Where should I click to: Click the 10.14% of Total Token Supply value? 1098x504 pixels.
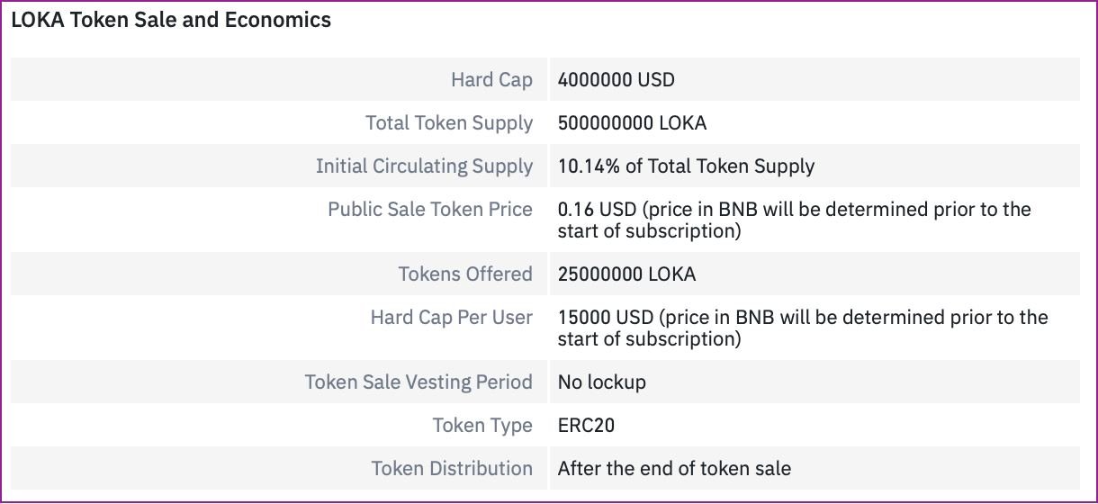[686, 166]
